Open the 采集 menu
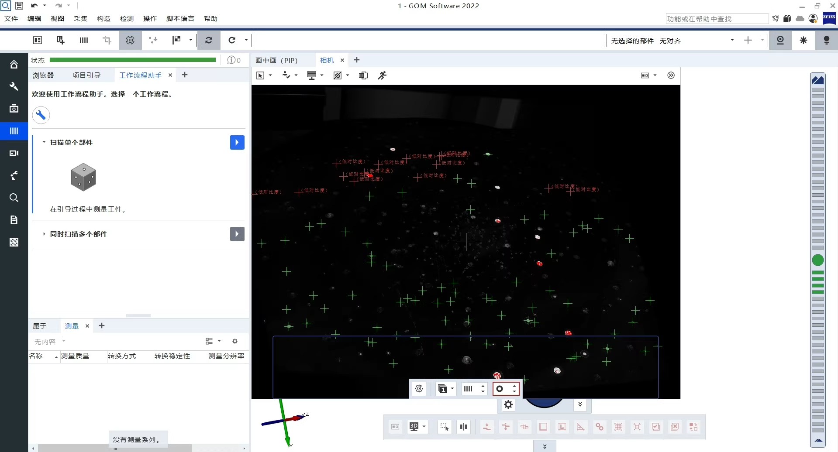838x452 pixels. [x=80, y=18]
